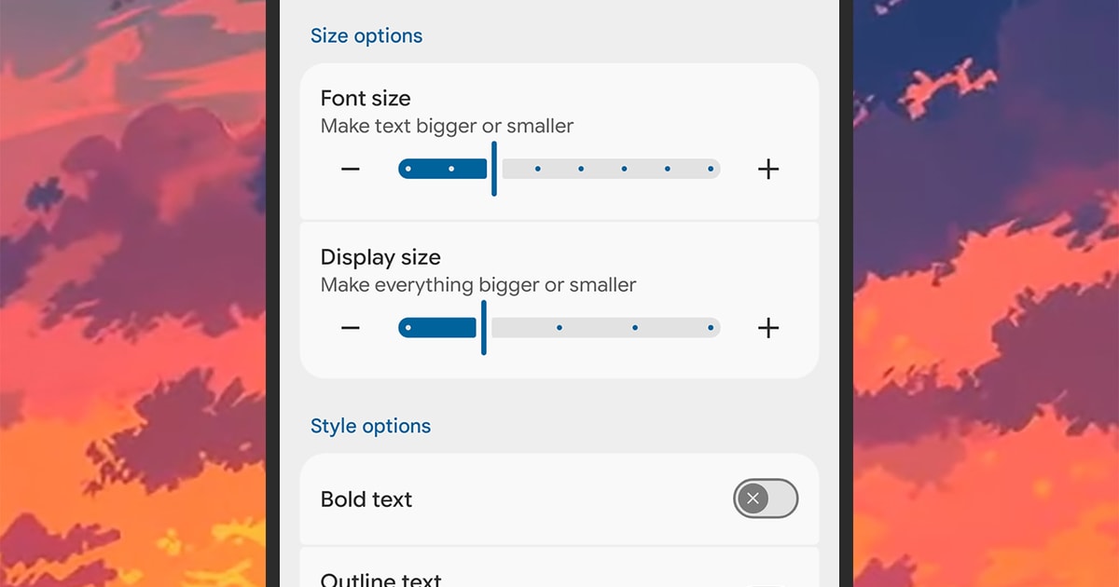Toggle the Bold text switch
The height and width of the screenshot is (587, 1119).
coord(766,499)
